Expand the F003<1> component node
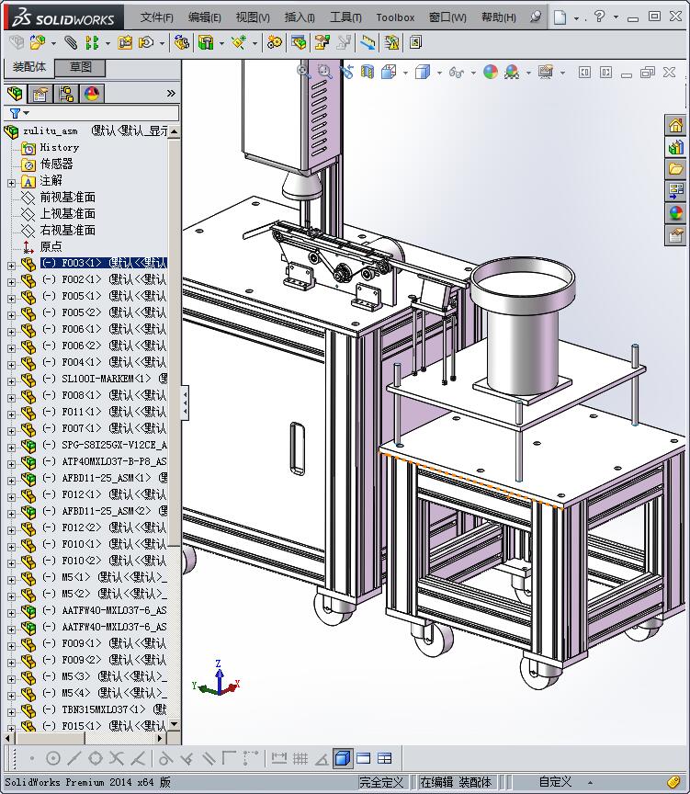 tap(11, 266)
